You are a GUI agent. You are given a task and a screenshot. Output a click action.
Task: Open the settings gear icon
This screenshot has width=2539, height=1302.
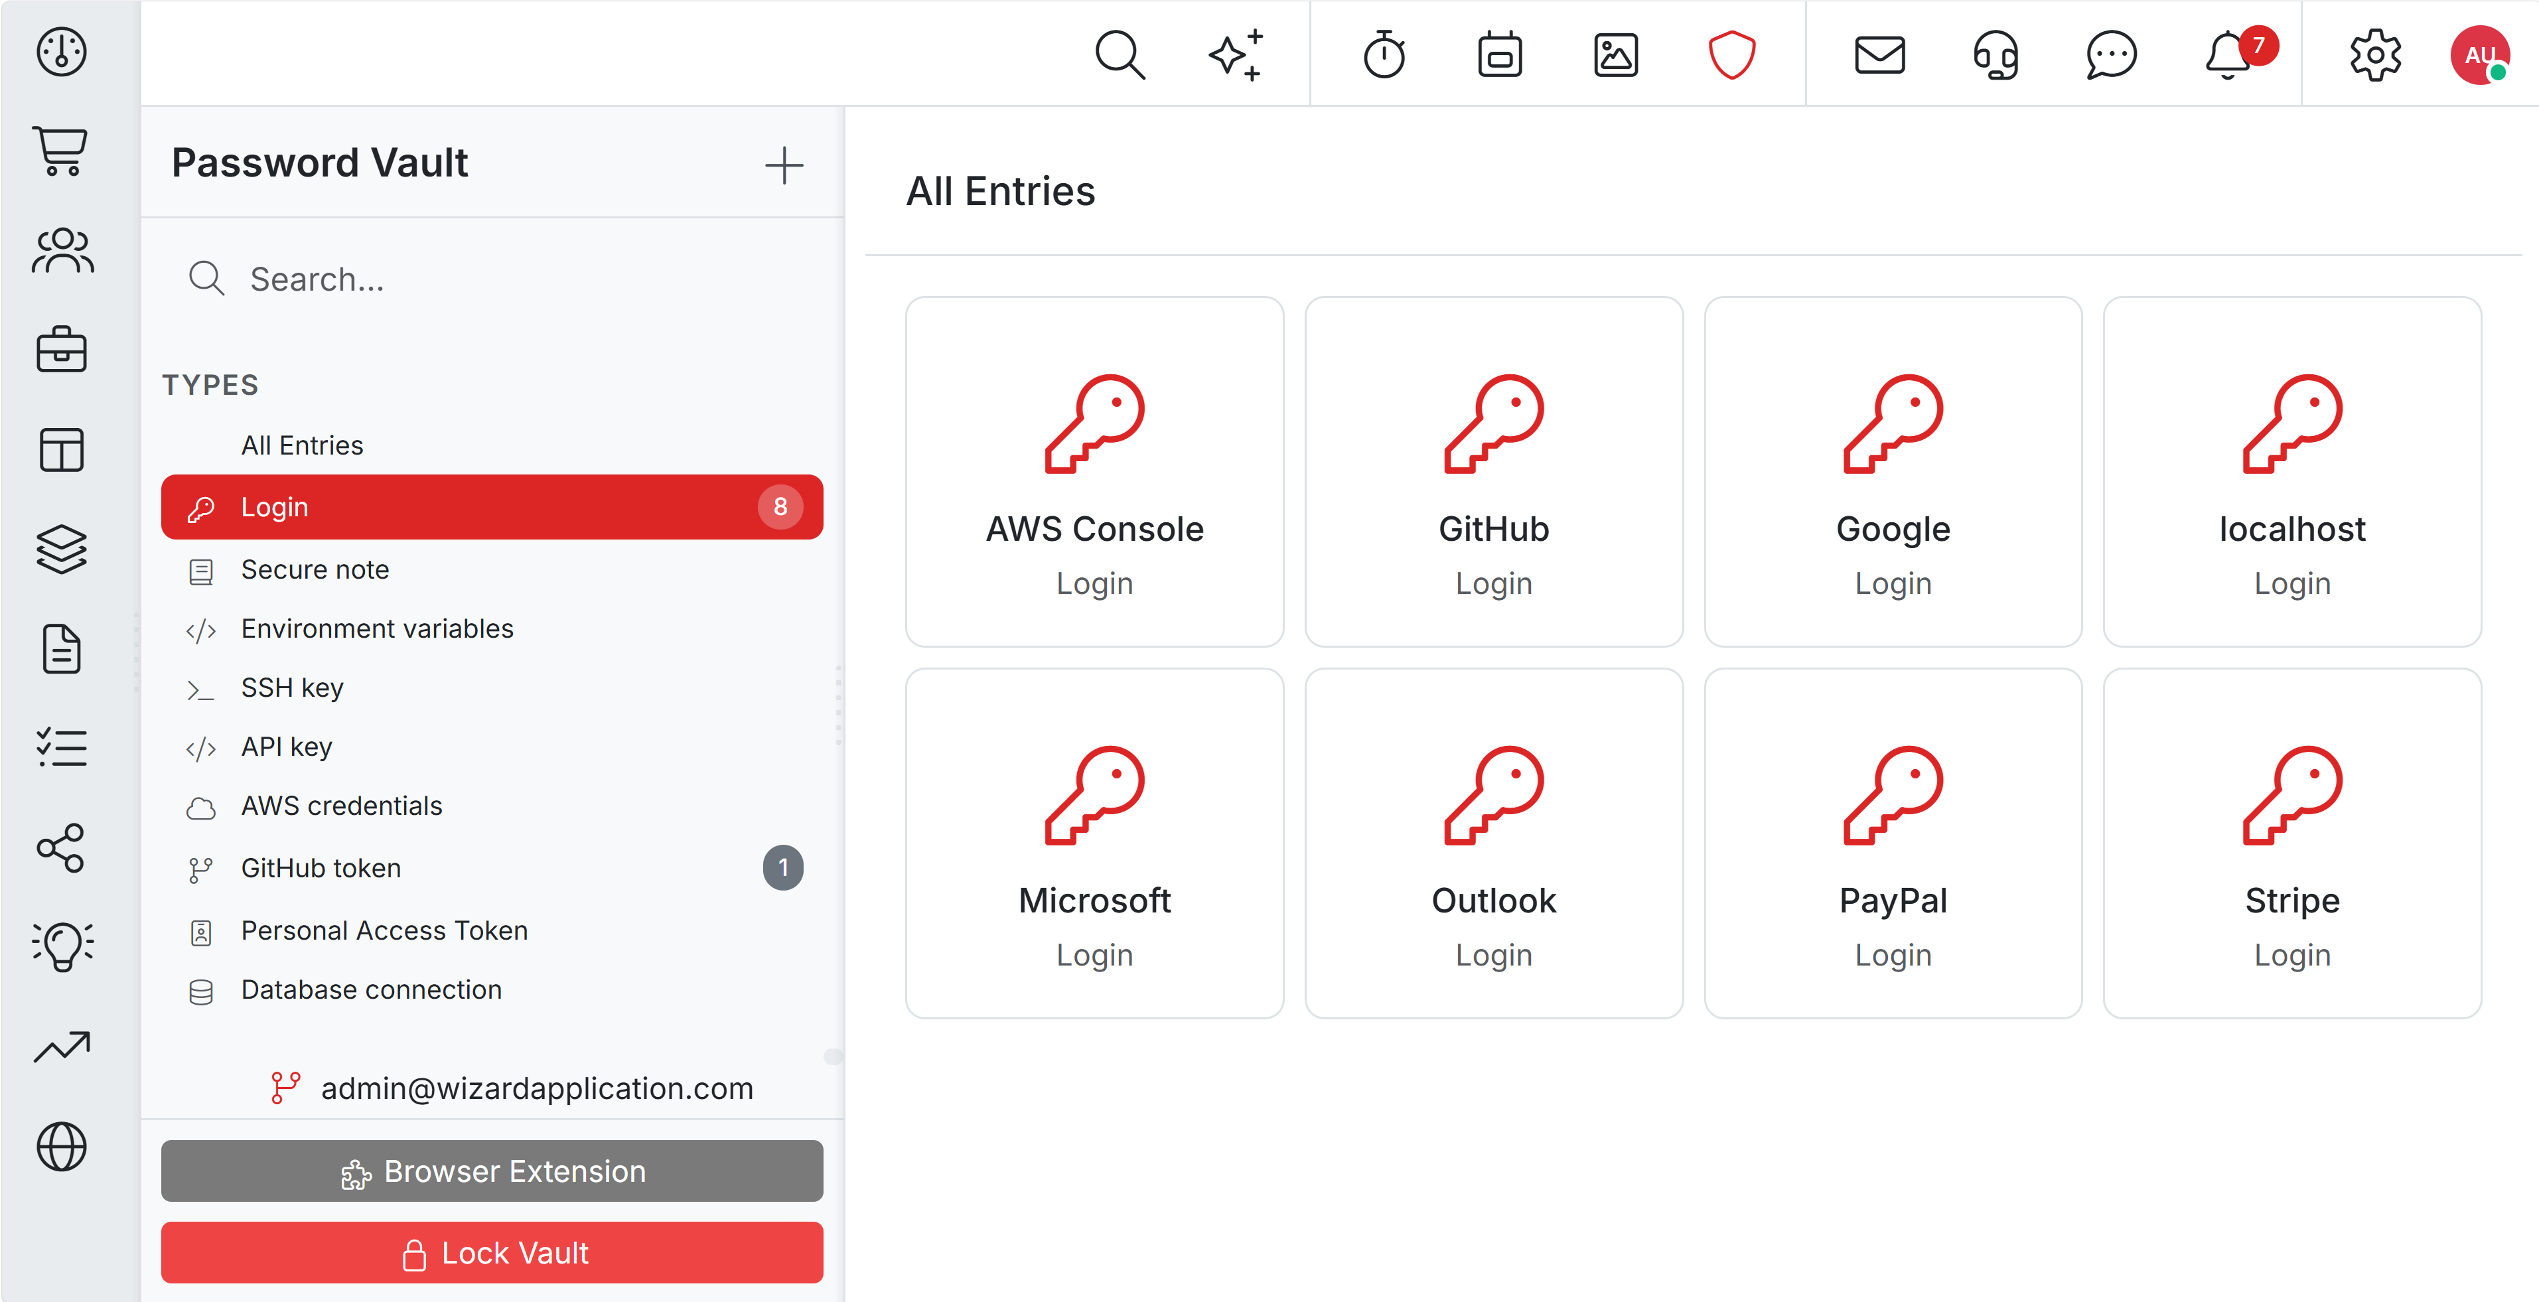(2374, 54)
